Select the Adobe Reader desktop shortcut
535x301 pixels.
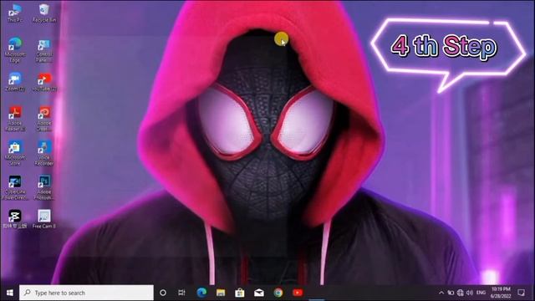[x=15, y=119]
